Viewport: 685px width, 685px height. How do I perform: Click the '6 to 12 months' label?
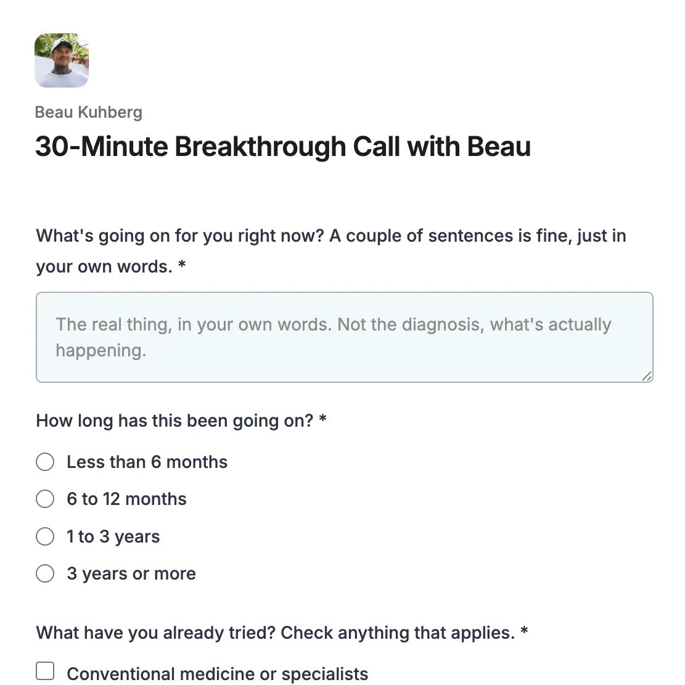point(126,499)
